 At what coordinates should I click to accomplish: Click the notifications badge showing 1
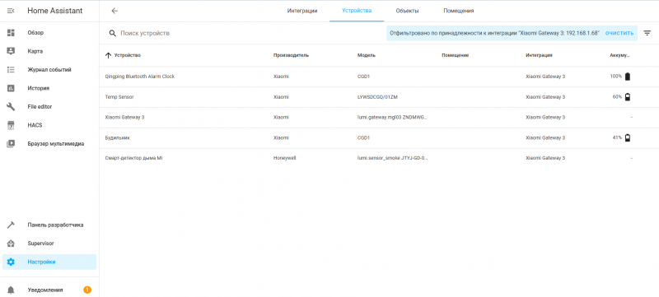[87, 290]
